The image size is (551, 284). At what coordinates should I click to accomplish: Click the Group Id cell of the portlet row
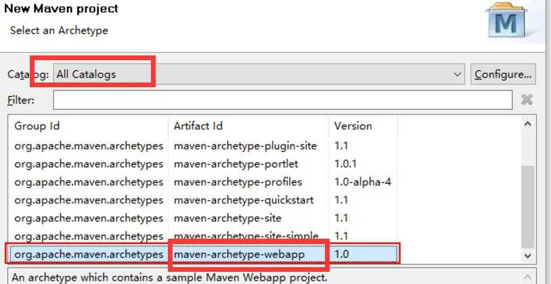89,164
